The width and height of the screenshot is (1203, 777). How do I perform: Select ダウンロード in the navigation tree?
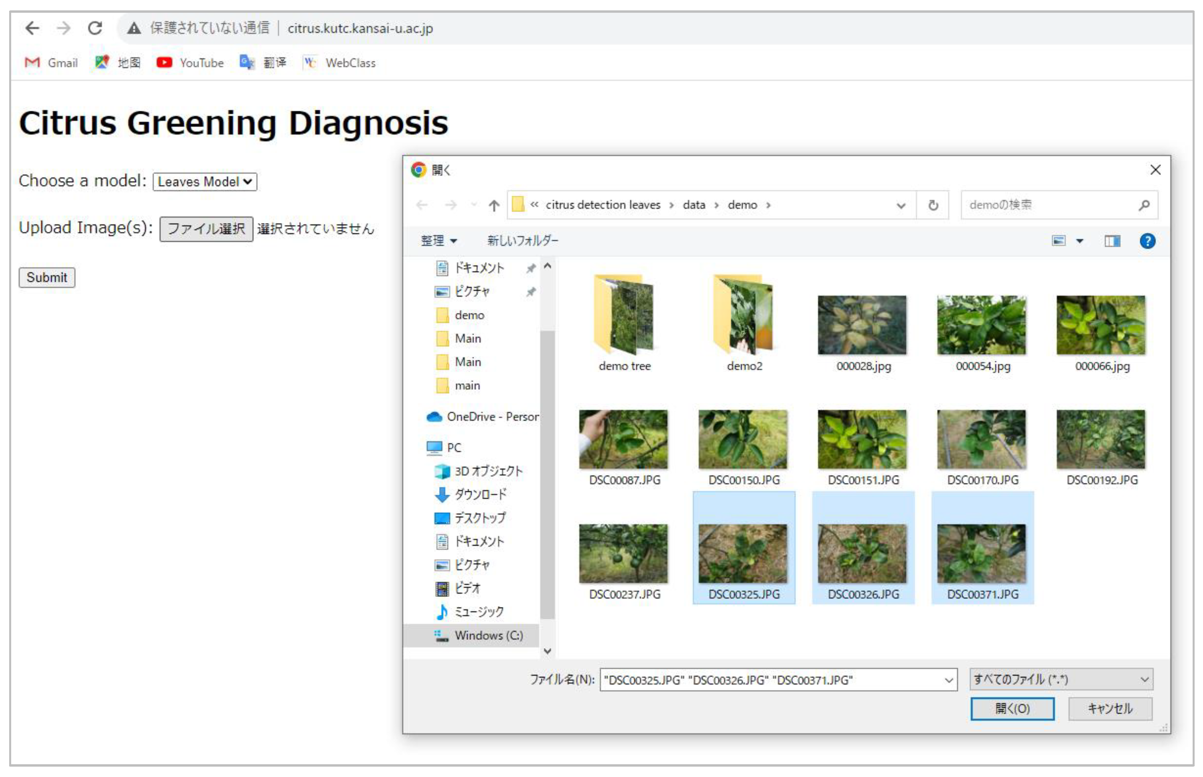click(x=480, y=494)
